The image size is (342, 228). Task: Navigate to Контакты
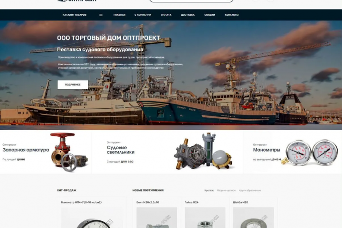pyautogui.click(x=231, y=15)
